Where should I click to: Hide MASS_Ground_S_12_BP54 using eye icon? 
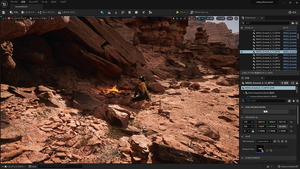coord(241,52)
